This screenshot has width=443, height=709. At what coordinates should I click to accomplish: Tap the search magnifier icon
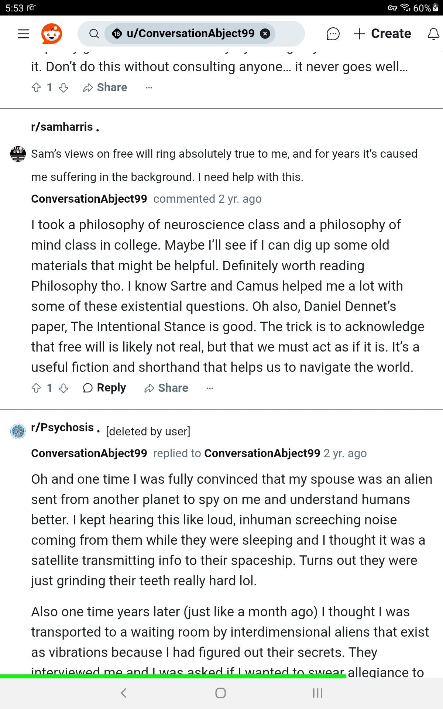(x=94, y=34)
